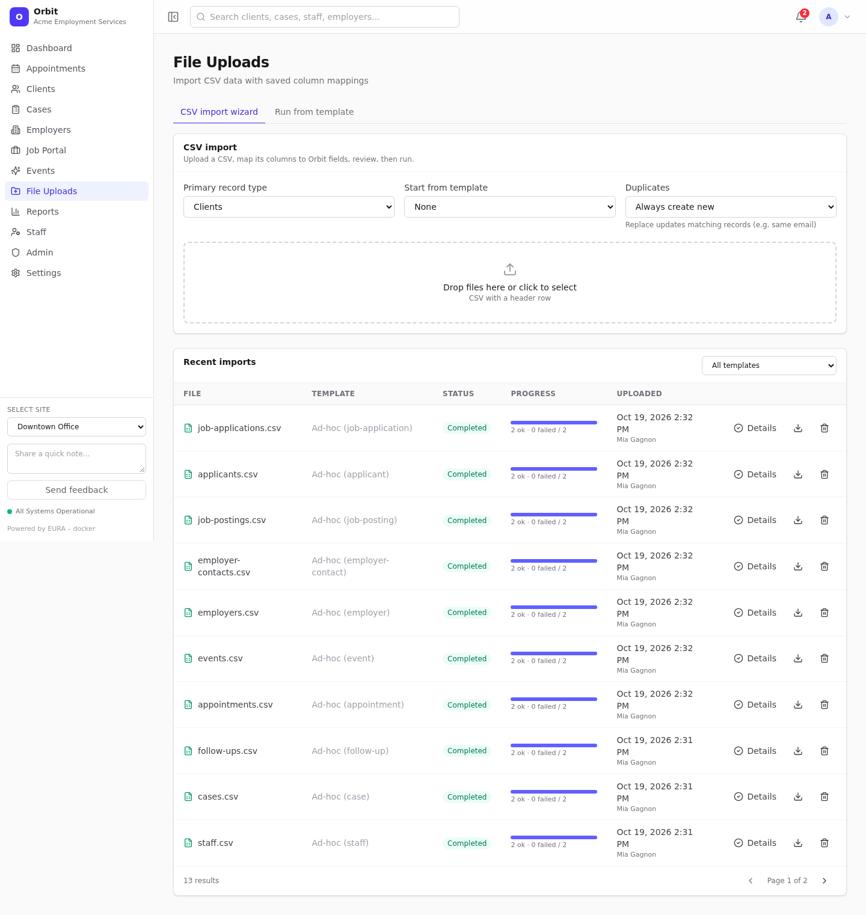Open Settings in the sidebar

click(x=76, y=273)
